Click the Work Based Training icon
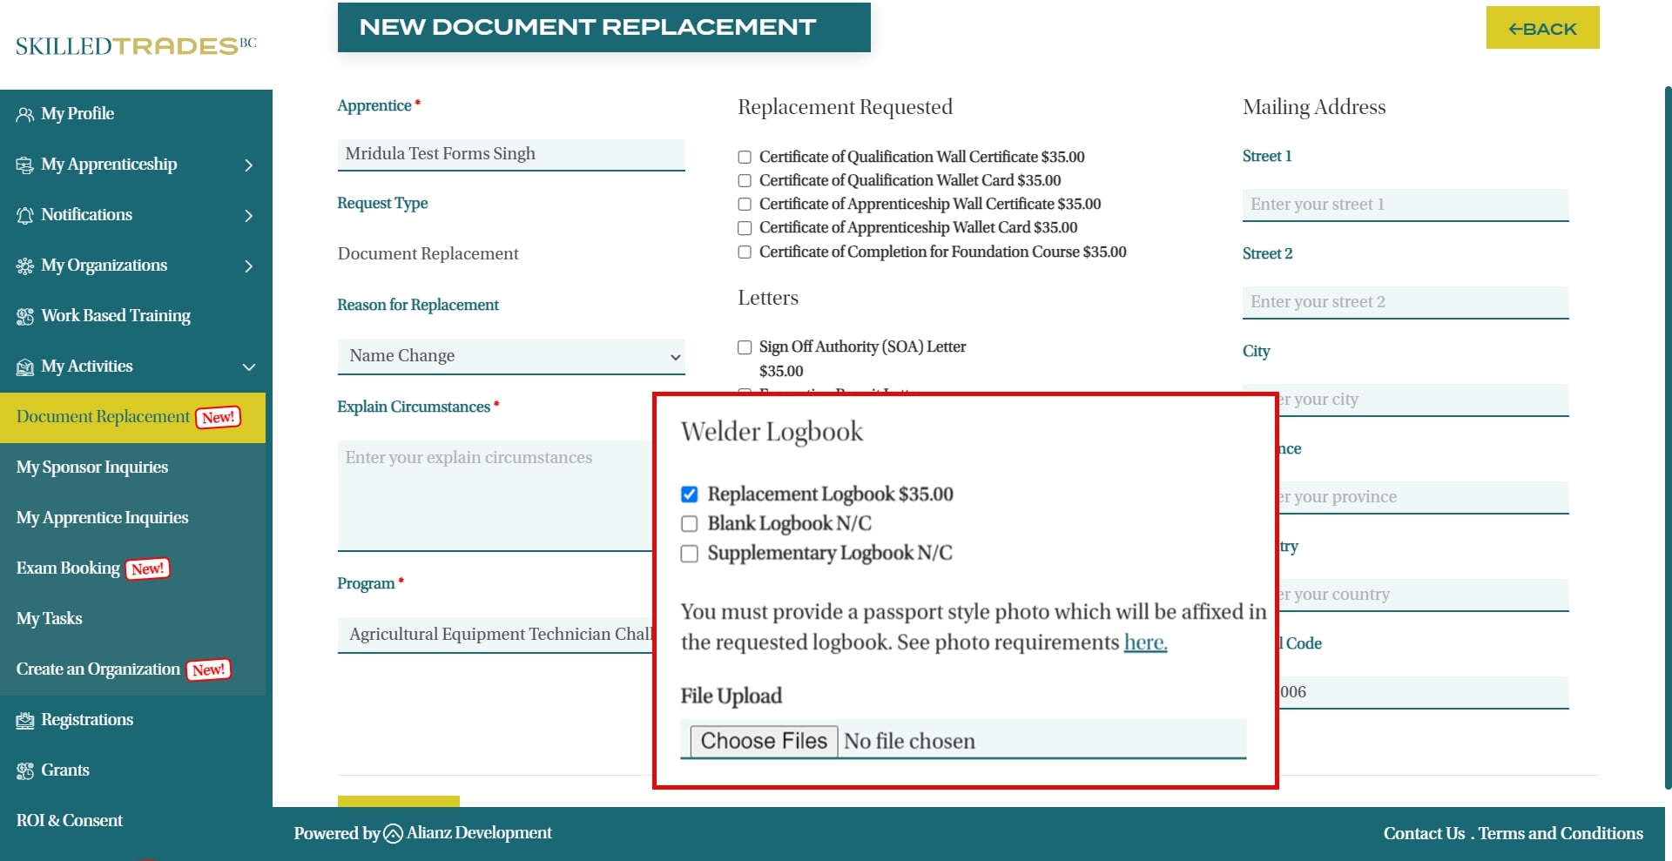This screenshot has height=861, width=1672. [x=24, y=317]
